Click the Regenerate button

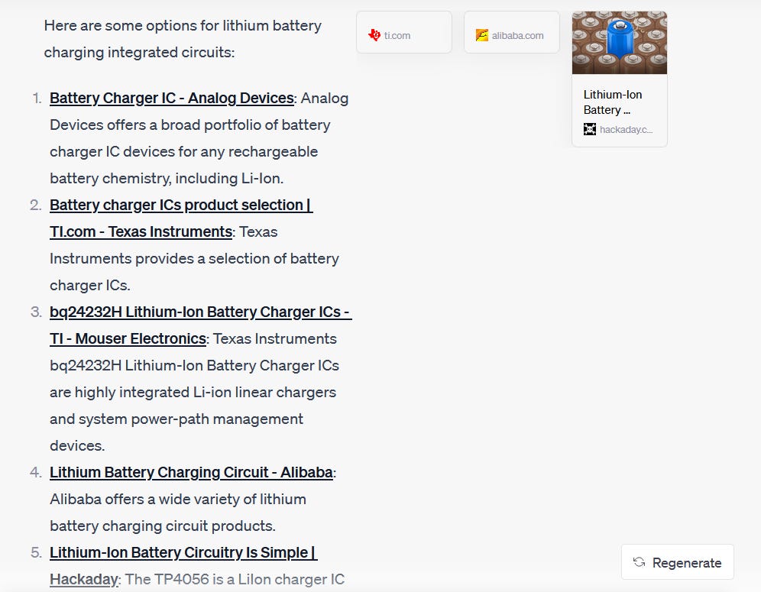tap(678, 562)
